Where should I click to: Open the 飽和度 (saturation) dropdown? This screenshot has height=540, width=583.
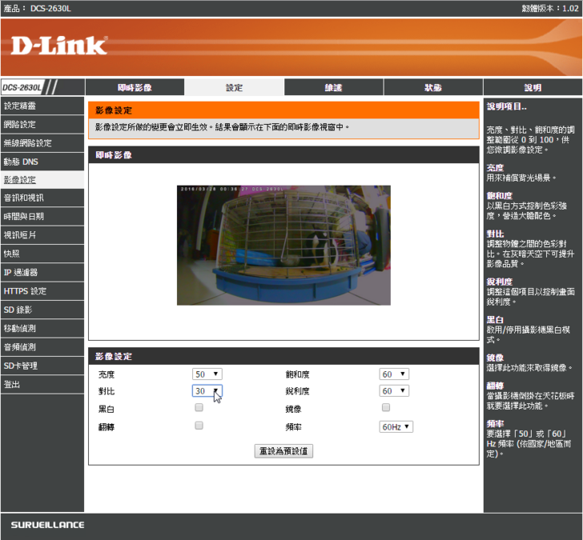pos(393,374)
